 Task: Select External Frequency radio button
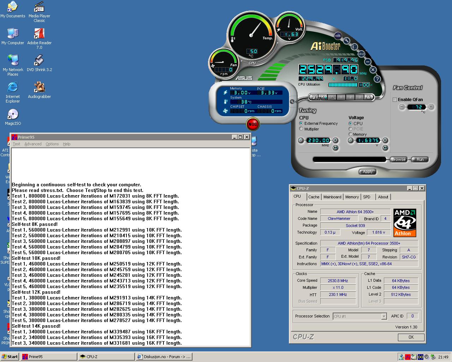[301, 123]
